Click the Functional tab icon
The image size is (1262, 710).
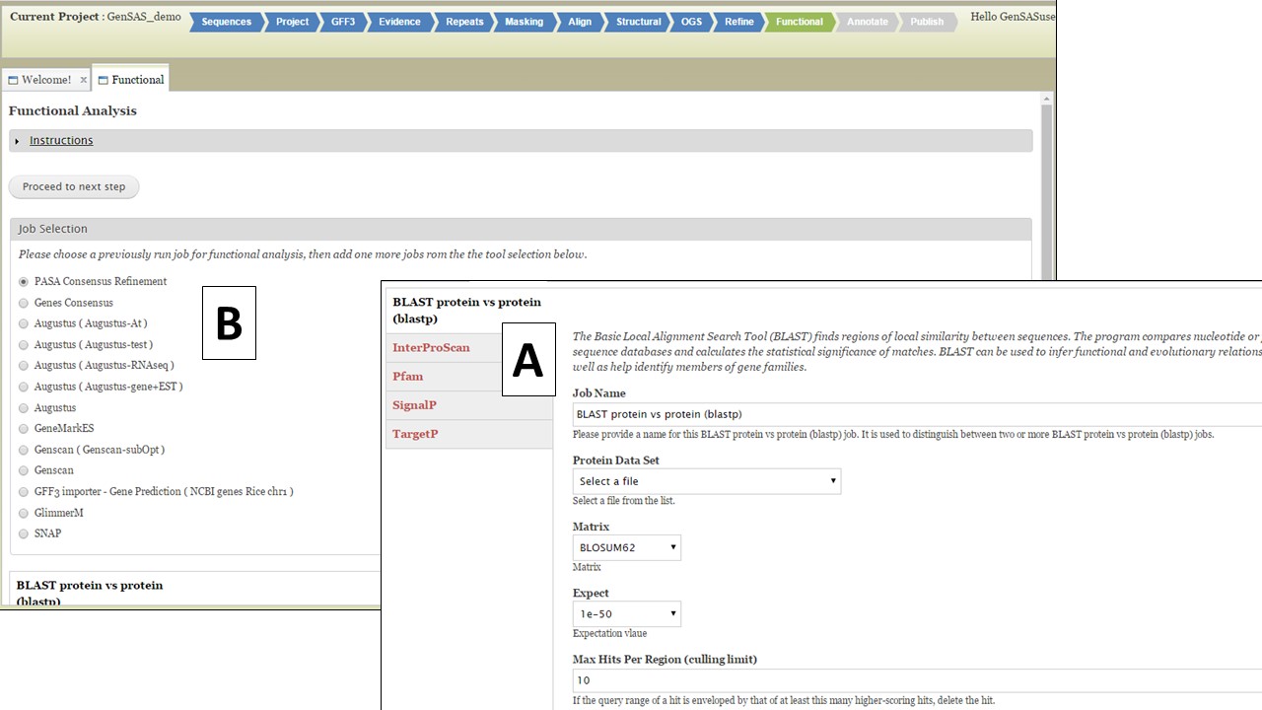pyautogui.click(x=103, y=80)
